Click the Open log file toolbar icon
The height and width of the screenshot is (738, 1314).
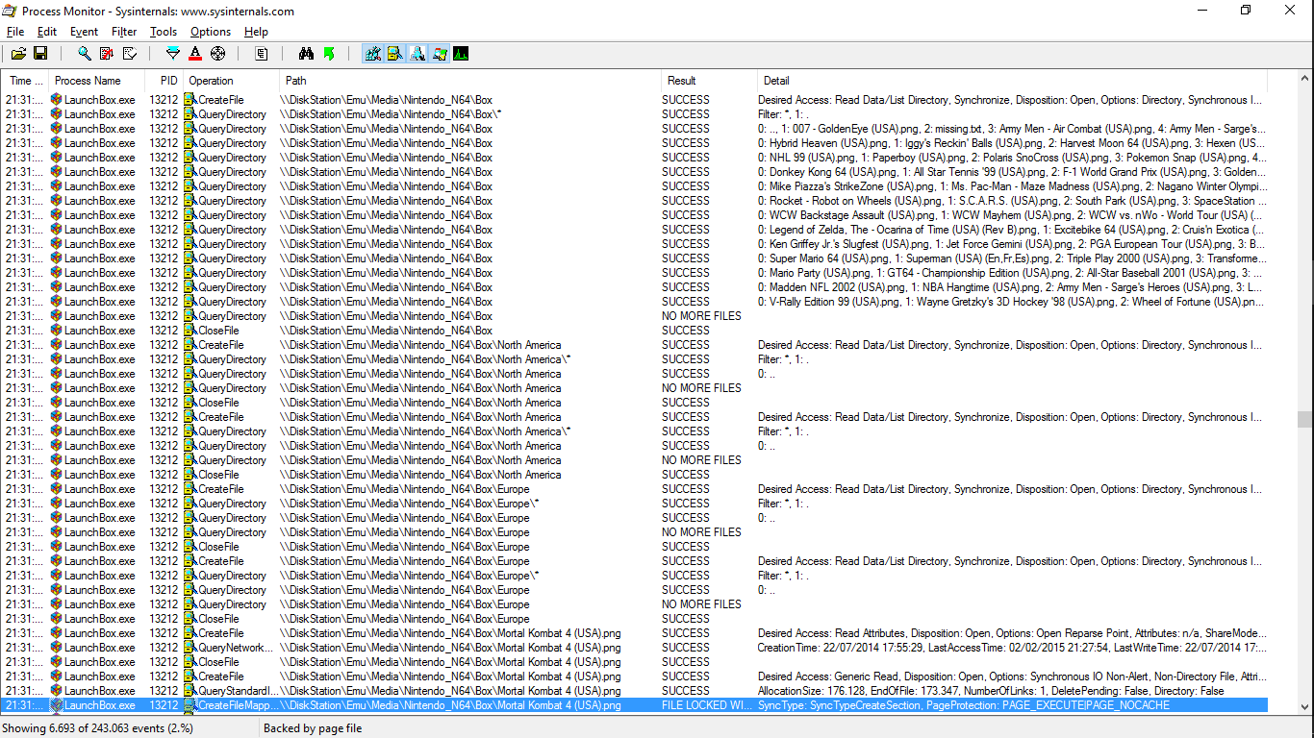(18, 54)
